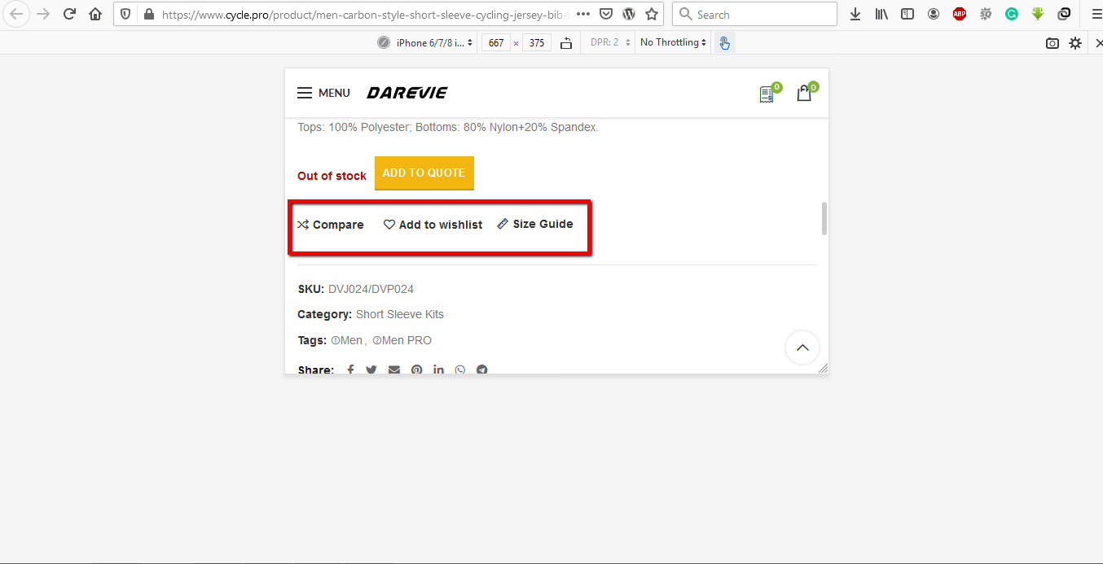Open the shopping bag cart icon
Viewport: 1103px width, 564px height.
coord(804,94)
